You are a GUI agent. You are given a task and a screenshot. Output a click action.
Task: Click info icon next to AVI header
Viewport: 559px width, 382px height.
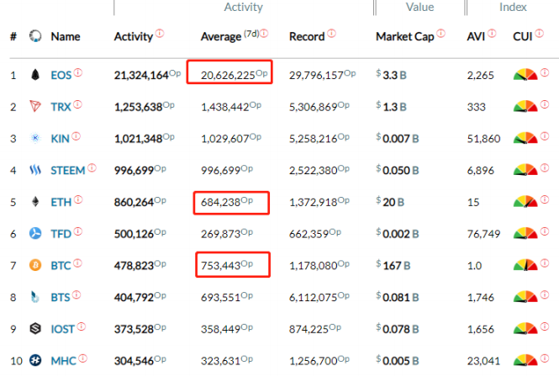click(x=492, y=33)
